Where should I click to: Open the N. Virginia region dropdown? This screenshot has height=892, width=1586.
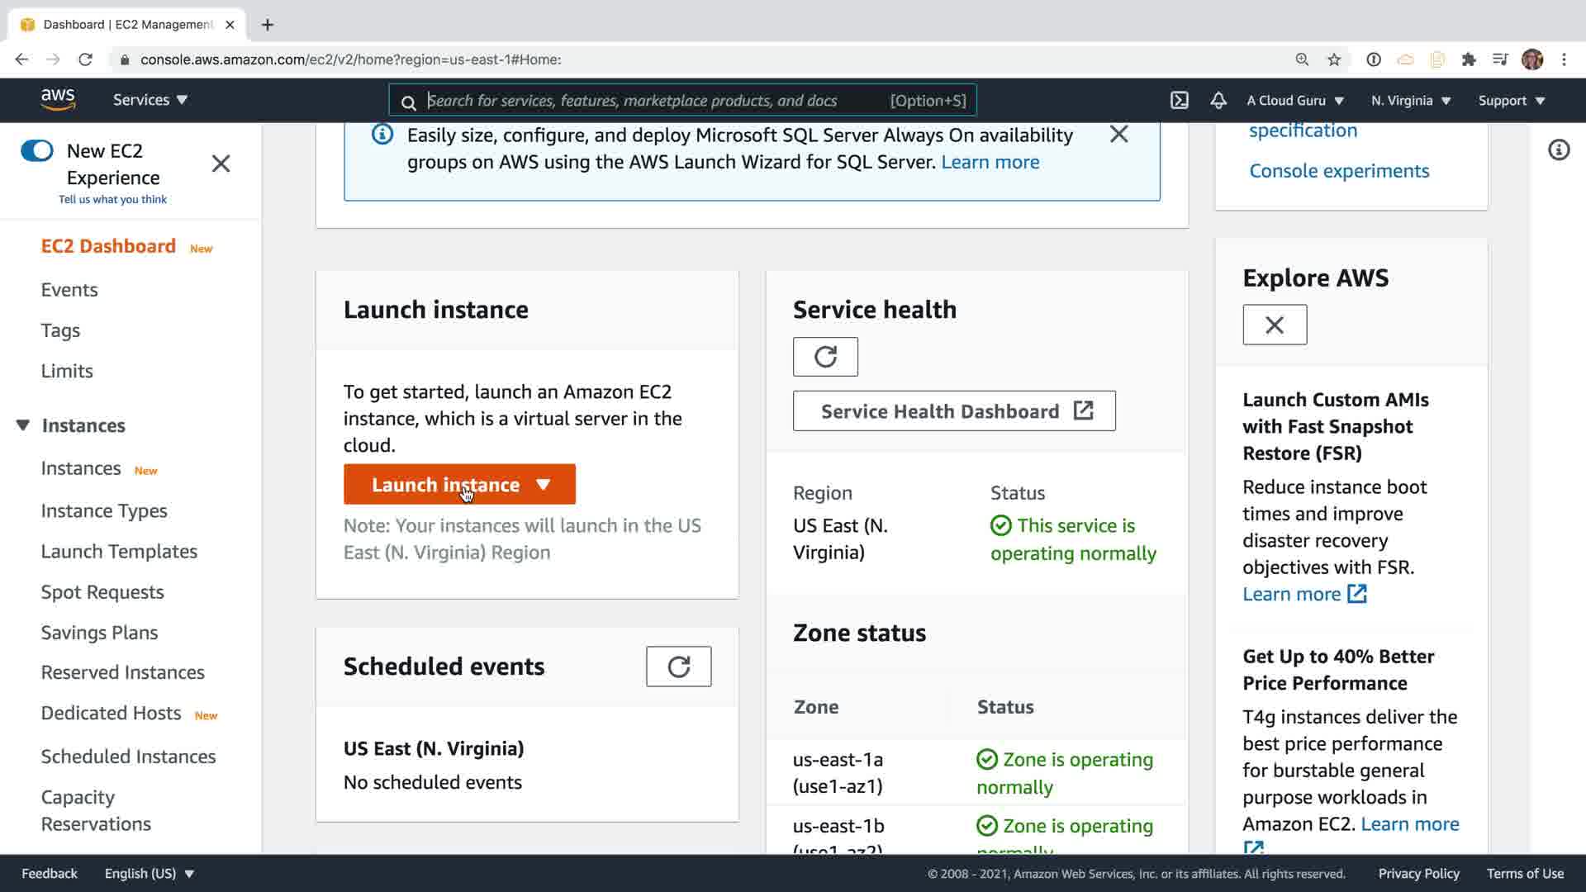coord(1410,100)
